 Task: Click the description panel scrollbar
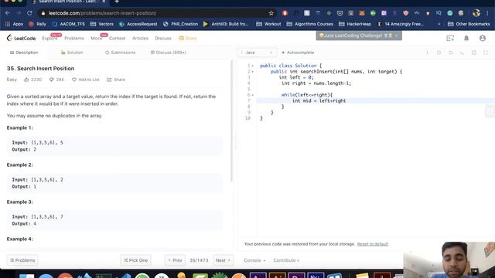pyautogui.click(x=232, y=121)
